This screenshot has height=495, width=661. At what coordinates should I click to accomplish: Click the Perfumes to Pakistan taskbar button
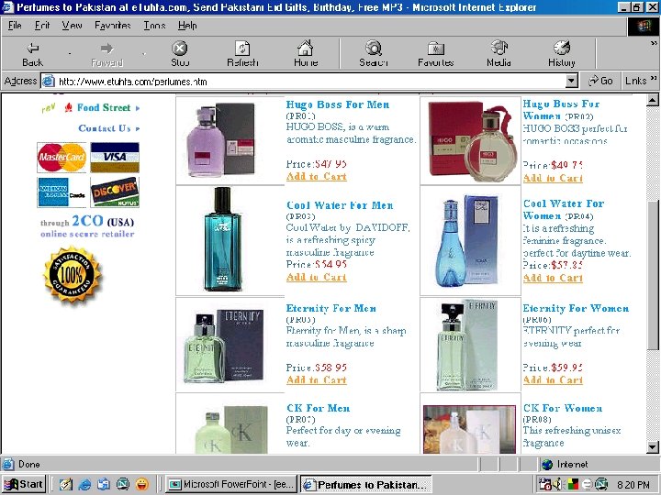[x=366, y=485]
